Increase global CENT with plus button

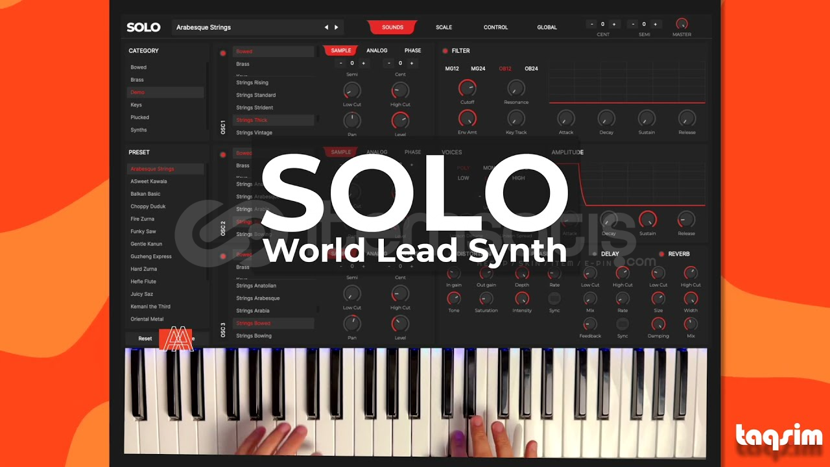click(614, 24)
